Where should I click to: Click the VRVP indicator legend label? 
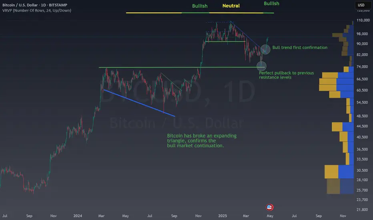[x=37, y=10]
